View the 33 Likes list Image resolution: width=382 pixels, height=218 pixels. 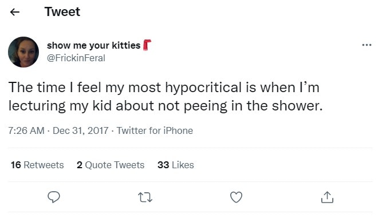pos(176,165)
